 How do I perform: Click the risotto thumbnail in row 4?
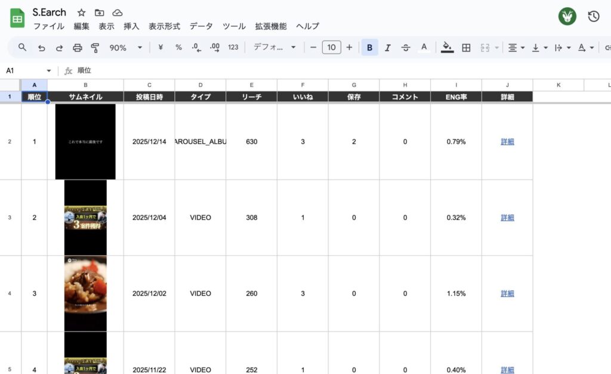(x=85, y=293)
